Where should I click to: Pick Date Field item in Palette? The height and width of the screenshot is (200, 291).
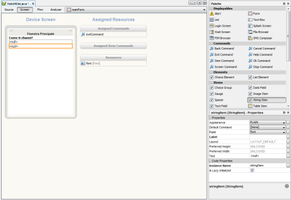pos(257,88)
